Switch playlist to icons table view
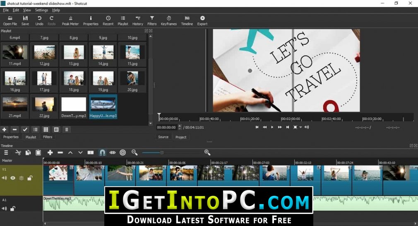This screenshot has width=418, height=226. coord(56,130)
